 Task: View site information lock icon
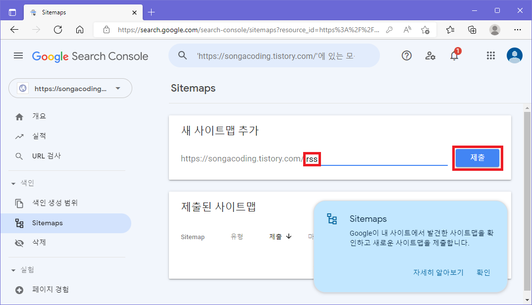point(106,30)
